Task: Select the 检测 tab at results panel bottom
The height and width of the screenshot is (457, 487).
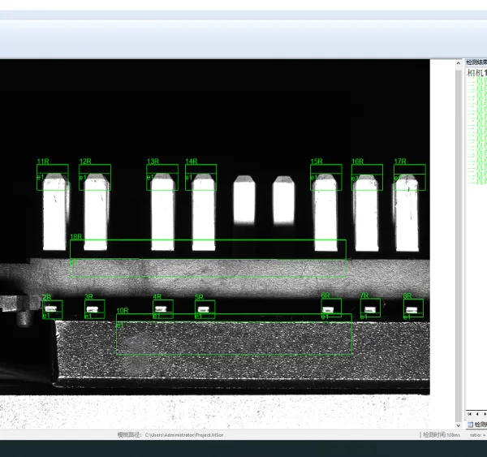Action: pos(477,425)
